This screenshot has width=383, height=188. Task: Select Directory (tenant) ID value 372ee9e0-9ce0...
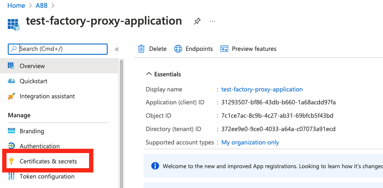[278, 129]
